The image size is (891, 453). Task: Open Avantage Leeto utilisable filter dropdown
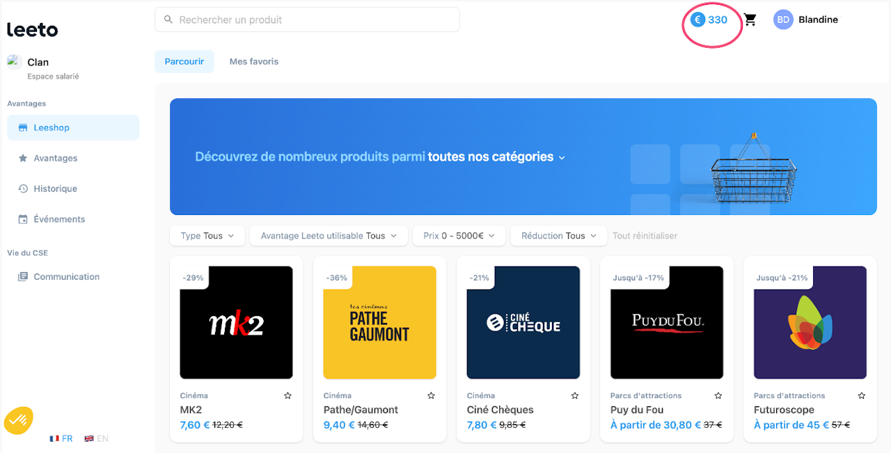pyautogui.click(x=329, y=236)
